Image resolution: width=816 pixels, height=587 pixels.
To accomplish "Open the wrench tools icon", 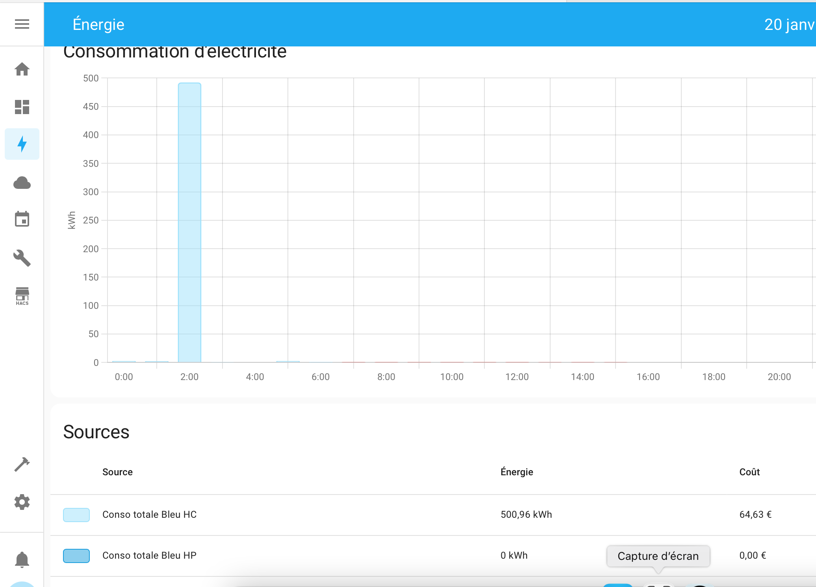I will (x=22, y=258).
